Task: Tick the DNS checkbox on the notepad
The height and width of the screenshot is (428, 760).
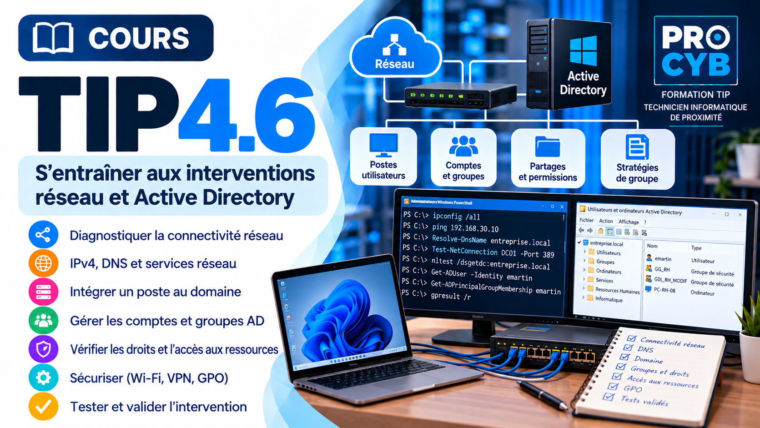Action: pyautogui.click(x=628, y=347)
